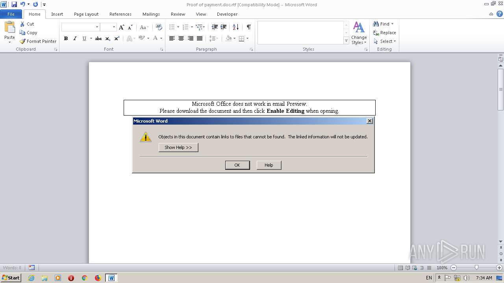Open the font name dropdown
Screen dimensions: 504x283
click(x=97, y=27)
